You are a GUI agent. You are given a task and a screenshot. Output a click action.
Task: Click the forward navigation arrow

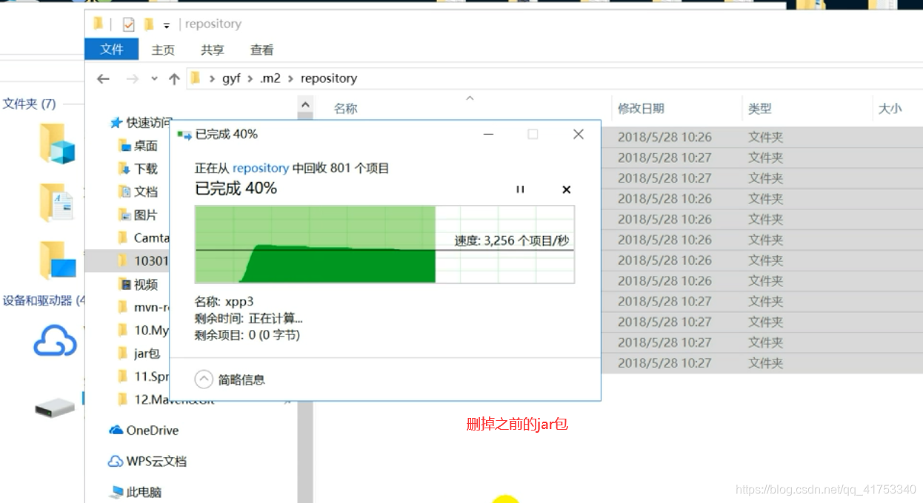click(132, 78)
